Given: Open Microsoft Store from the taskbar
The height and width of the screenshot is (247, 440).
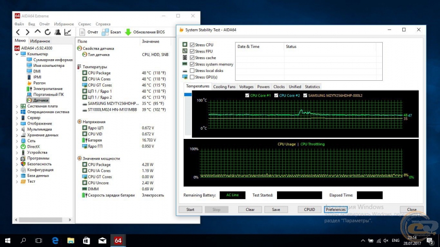Looking at the screenshot, I should [x=87, y=240].
